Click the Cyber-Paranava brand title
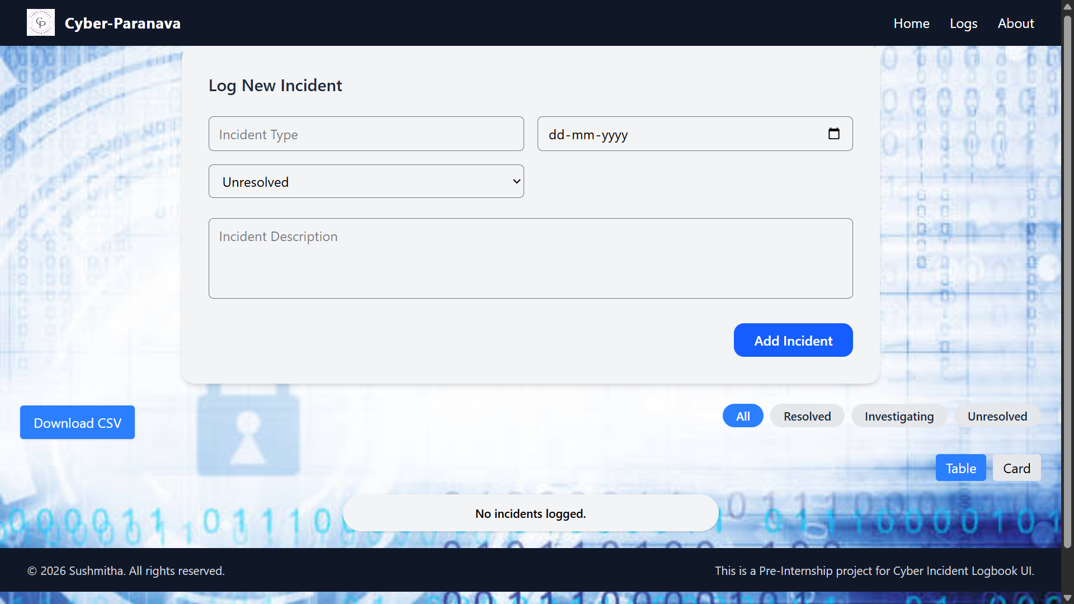 tap(123, 23)
